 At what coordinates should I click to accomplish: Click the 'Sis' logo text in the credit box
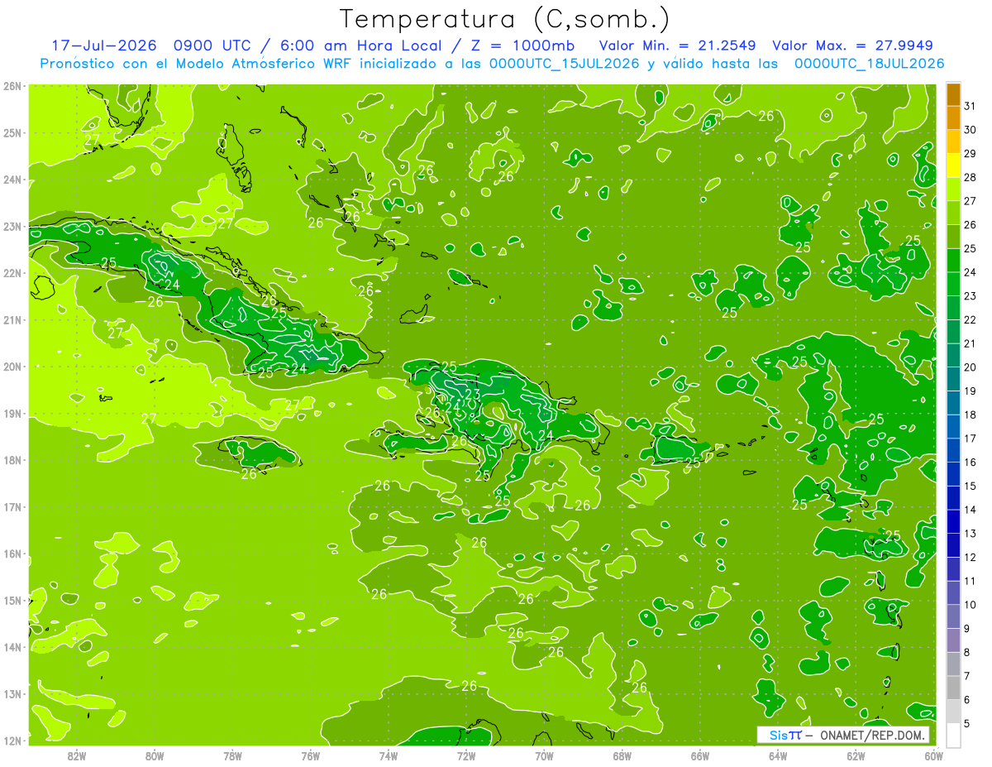pyautogui.click(x=777, y=735)
